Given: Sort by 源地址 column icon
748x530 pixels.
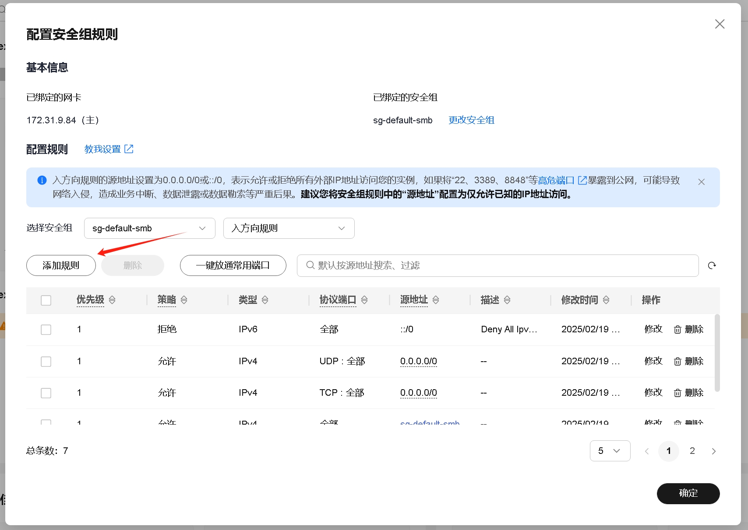Looking at the screenshot, I should click(436, 300).
